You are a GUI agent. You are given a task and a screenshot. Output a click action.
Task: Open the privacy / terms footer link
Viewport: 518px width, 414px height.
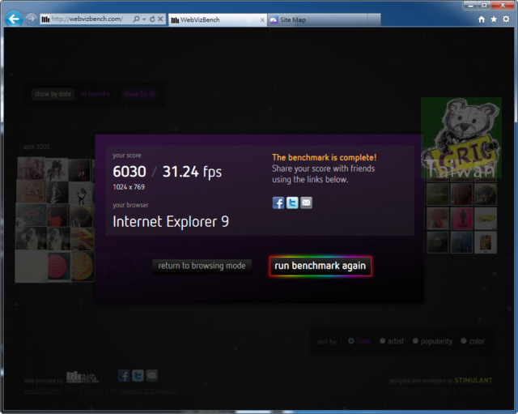[42, 391]
